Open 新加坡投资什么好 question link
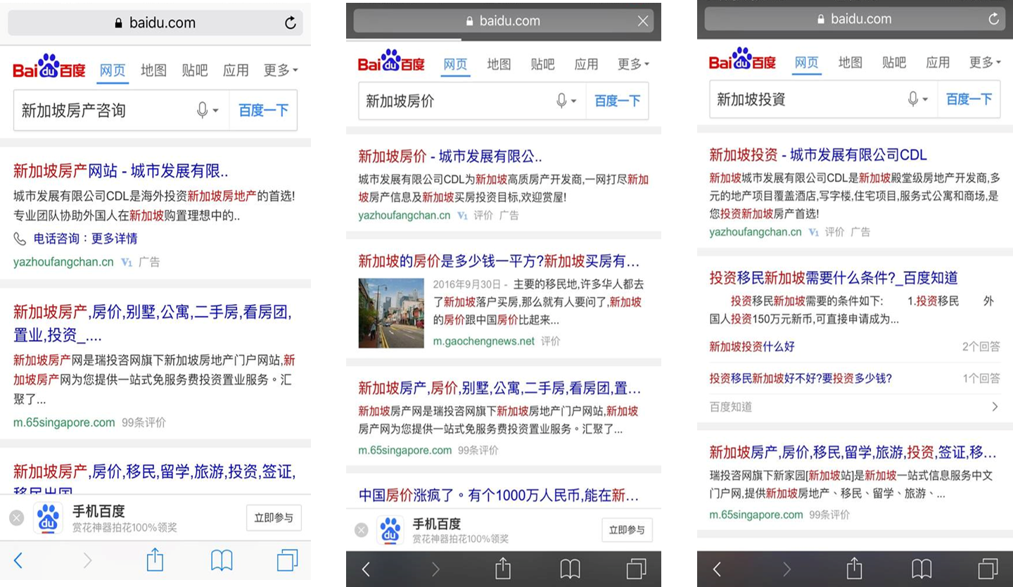Image resolution: width=1013 pixels, height=587 pixels. click(752, 347)
